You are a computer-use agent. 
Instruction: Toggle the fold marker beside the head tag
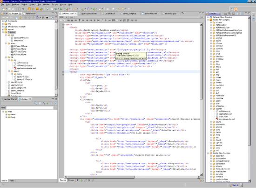tap(63, 28)
